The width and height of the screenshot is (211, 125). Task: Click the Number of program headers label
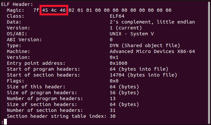(45, 98)
